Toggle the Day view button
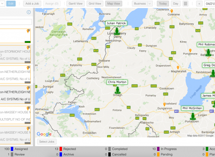Screen dimensions: 215x157 coord(176,4)
